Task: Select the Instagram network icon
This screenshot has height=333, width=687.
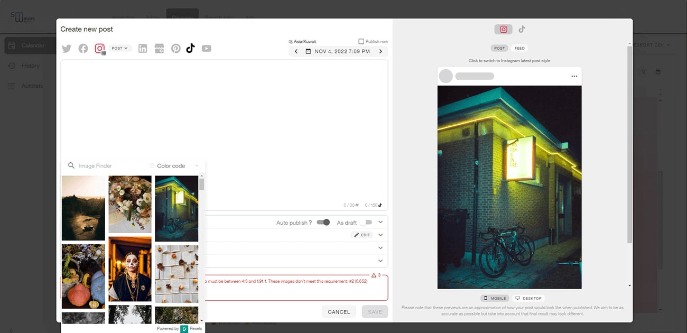Action: click(x=100, y=49)
